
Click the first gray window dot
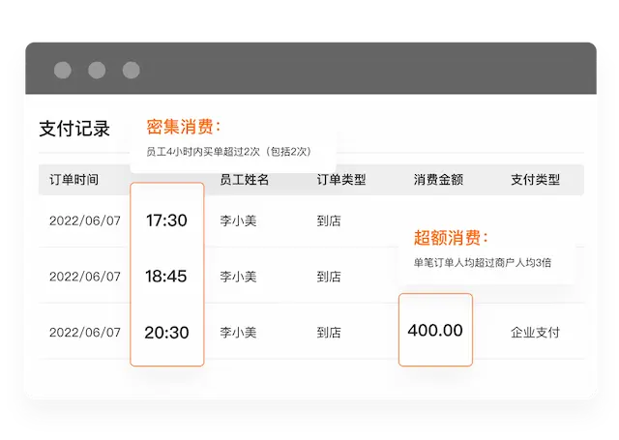pos(63,71)
